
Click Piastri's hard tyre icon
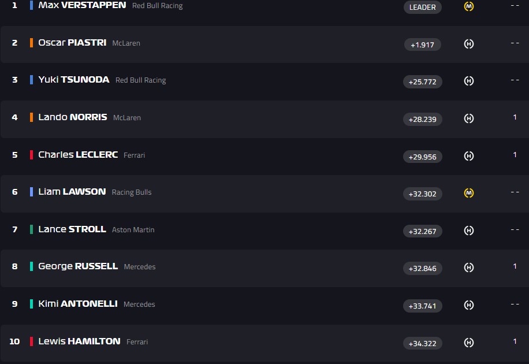[469, 44]
